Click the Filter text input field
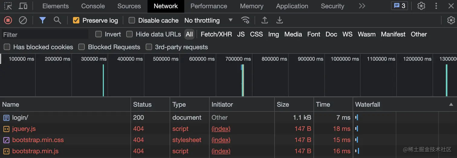The image size is (457, 158). click(x=45, y=34)
